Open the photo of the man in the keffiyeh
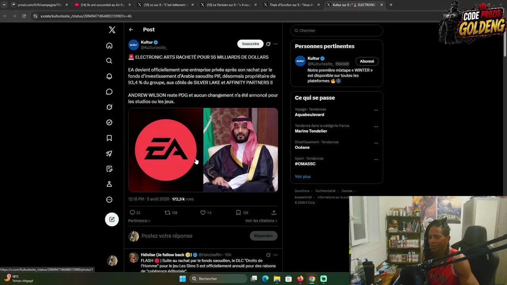The height and width of the screenshot is (285, 507). click(240, 150)
